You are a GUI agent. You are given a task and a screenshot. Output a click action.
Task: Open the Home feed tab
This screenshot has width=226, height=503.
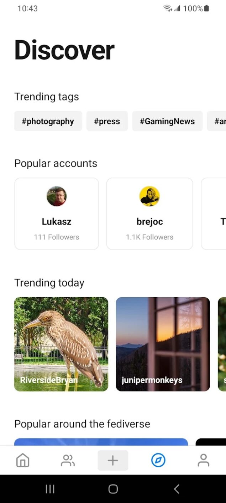[x=23, y=460]
